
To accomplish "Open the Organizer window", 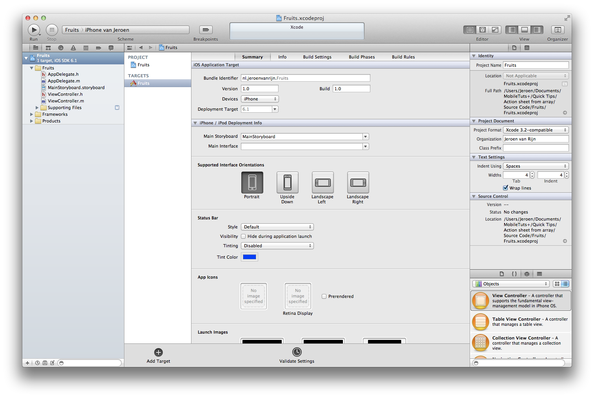I will click(558, 30).
